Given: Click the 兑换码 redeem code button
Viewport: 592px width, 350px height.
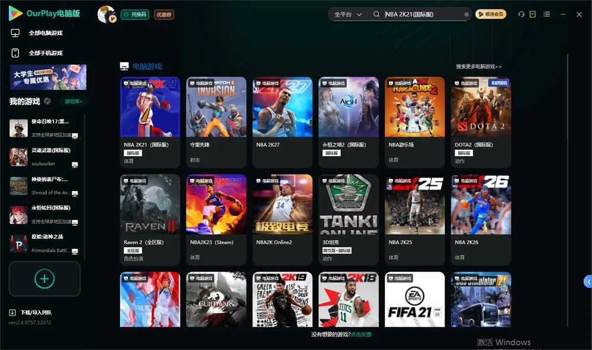Looking at the screenshot, I should (x=135, y=15).
